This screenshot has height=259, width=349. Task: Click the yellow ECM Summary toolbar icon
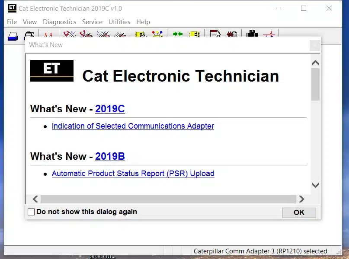pyautogui.click(x=141, y=35)
